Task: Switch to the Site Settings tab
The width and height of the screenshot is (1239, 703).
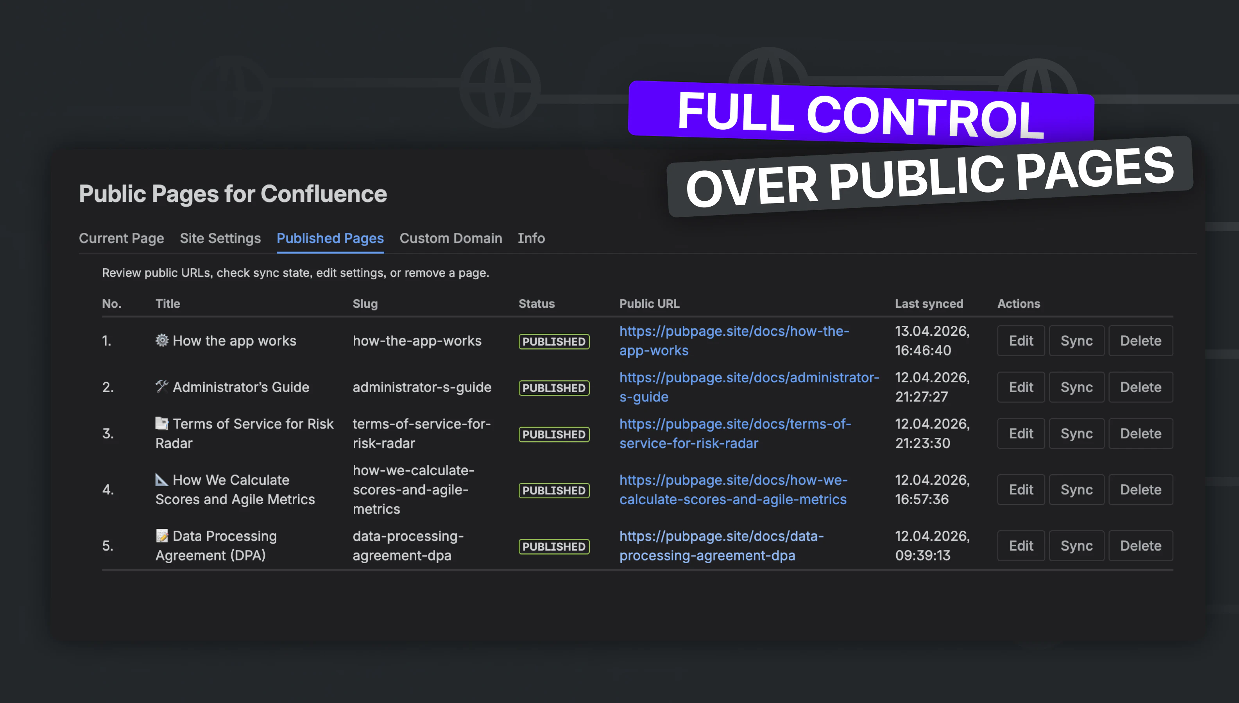Action: [220, 238]
